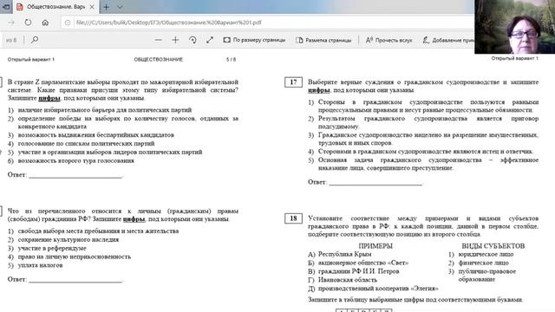Zoom out the PDF document

pyautogui.click(x=158, y=40)
